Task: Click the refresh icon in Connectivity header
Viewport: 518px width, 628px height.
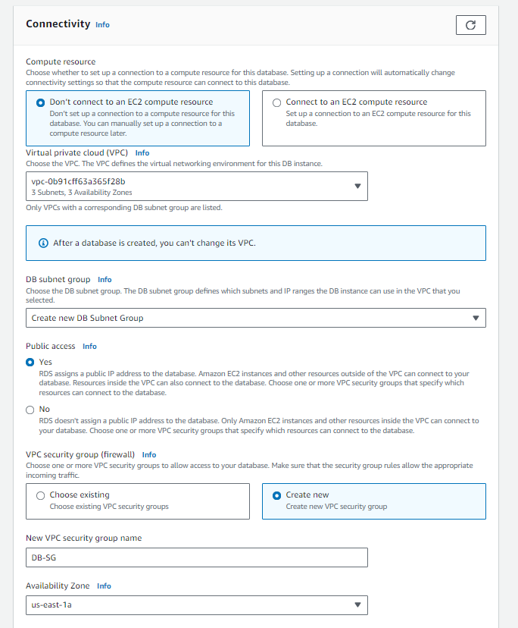Action: coord(470,25)
